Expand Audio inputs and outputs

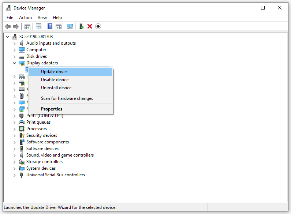[15, 44]
